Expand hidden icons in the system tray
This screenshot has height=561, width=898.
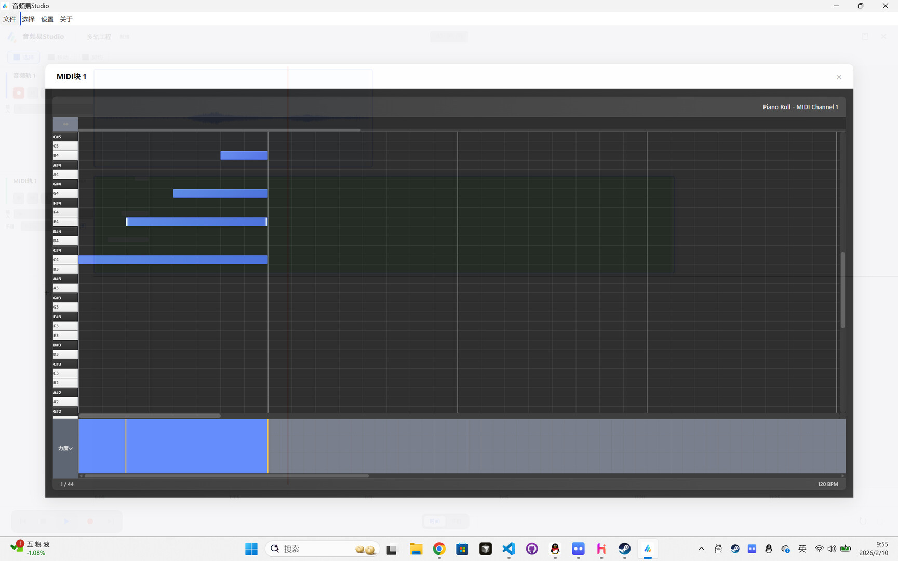click(x=701, y=549)
